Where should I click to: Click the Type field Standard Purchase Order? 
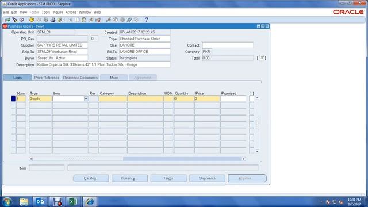click(145, 39)
